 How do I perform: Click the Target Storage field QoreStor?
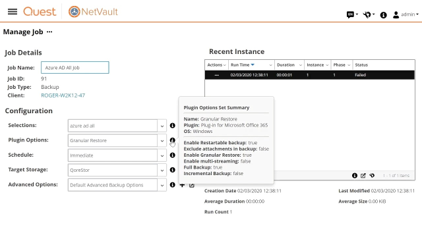coord(113,170)
